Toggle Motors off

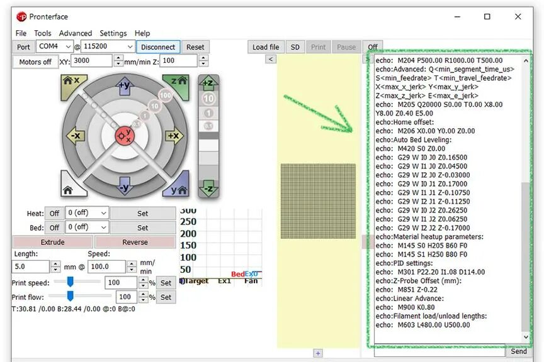point(35,62)
